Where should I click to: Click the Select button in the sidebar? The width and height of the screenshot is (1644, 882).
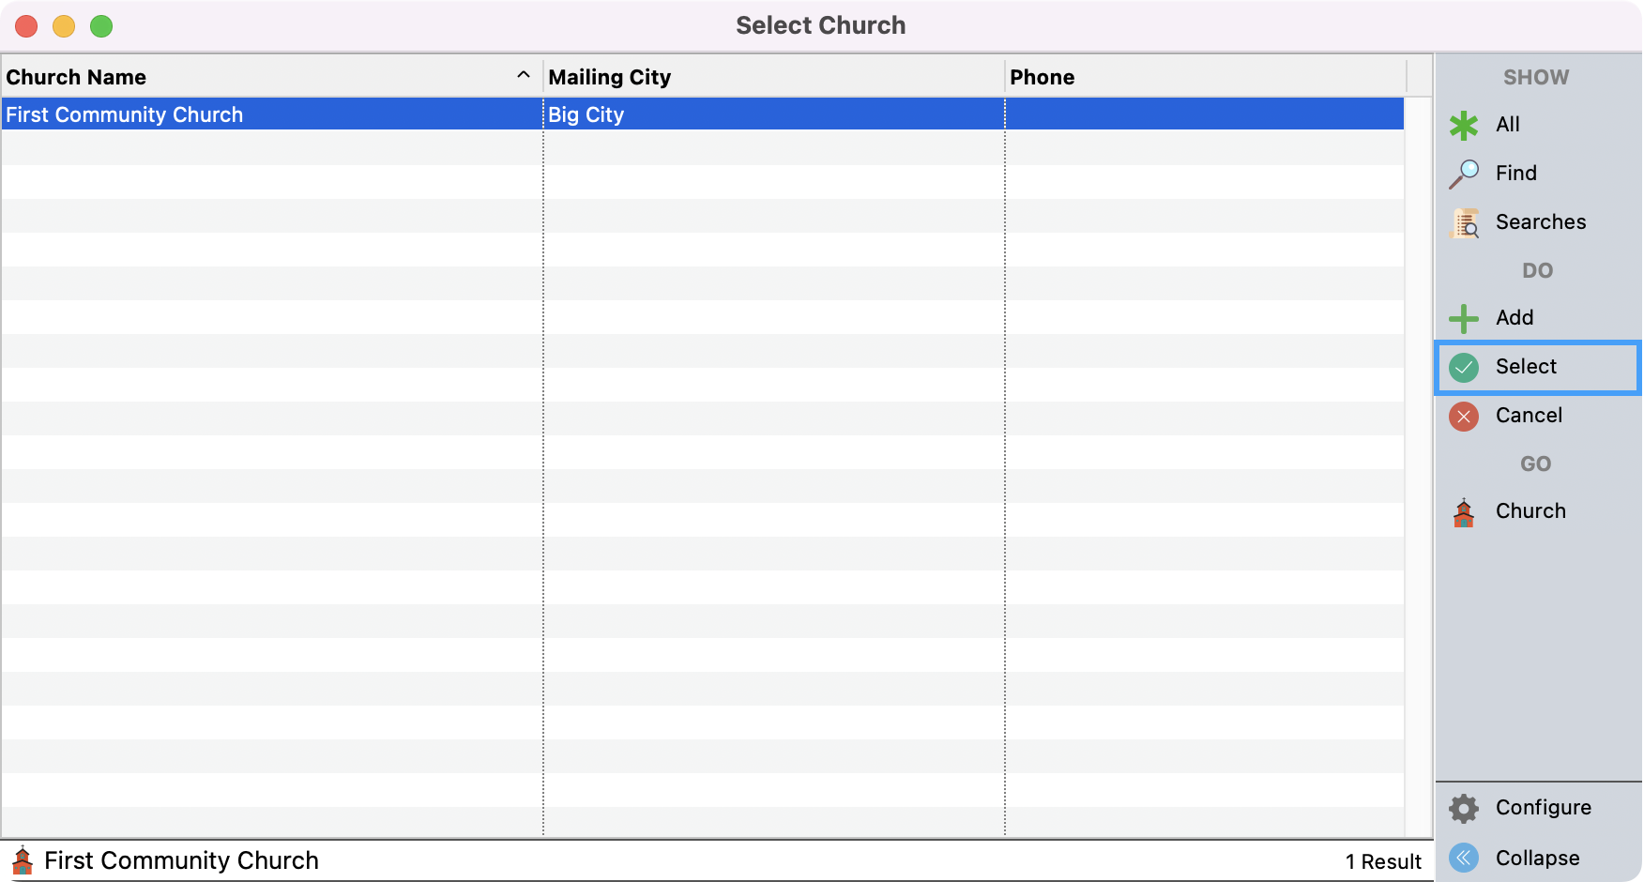(1525, 367)
